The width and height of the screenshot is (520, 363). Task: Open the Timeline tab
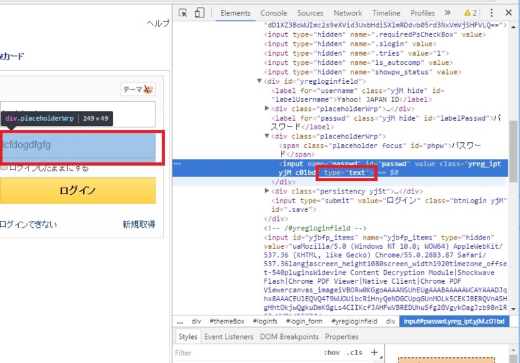pos(386,13)
